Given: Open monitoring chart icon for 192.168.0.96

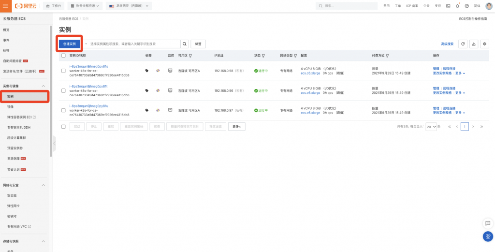Looking at the screenshot, I should (170, 90).
